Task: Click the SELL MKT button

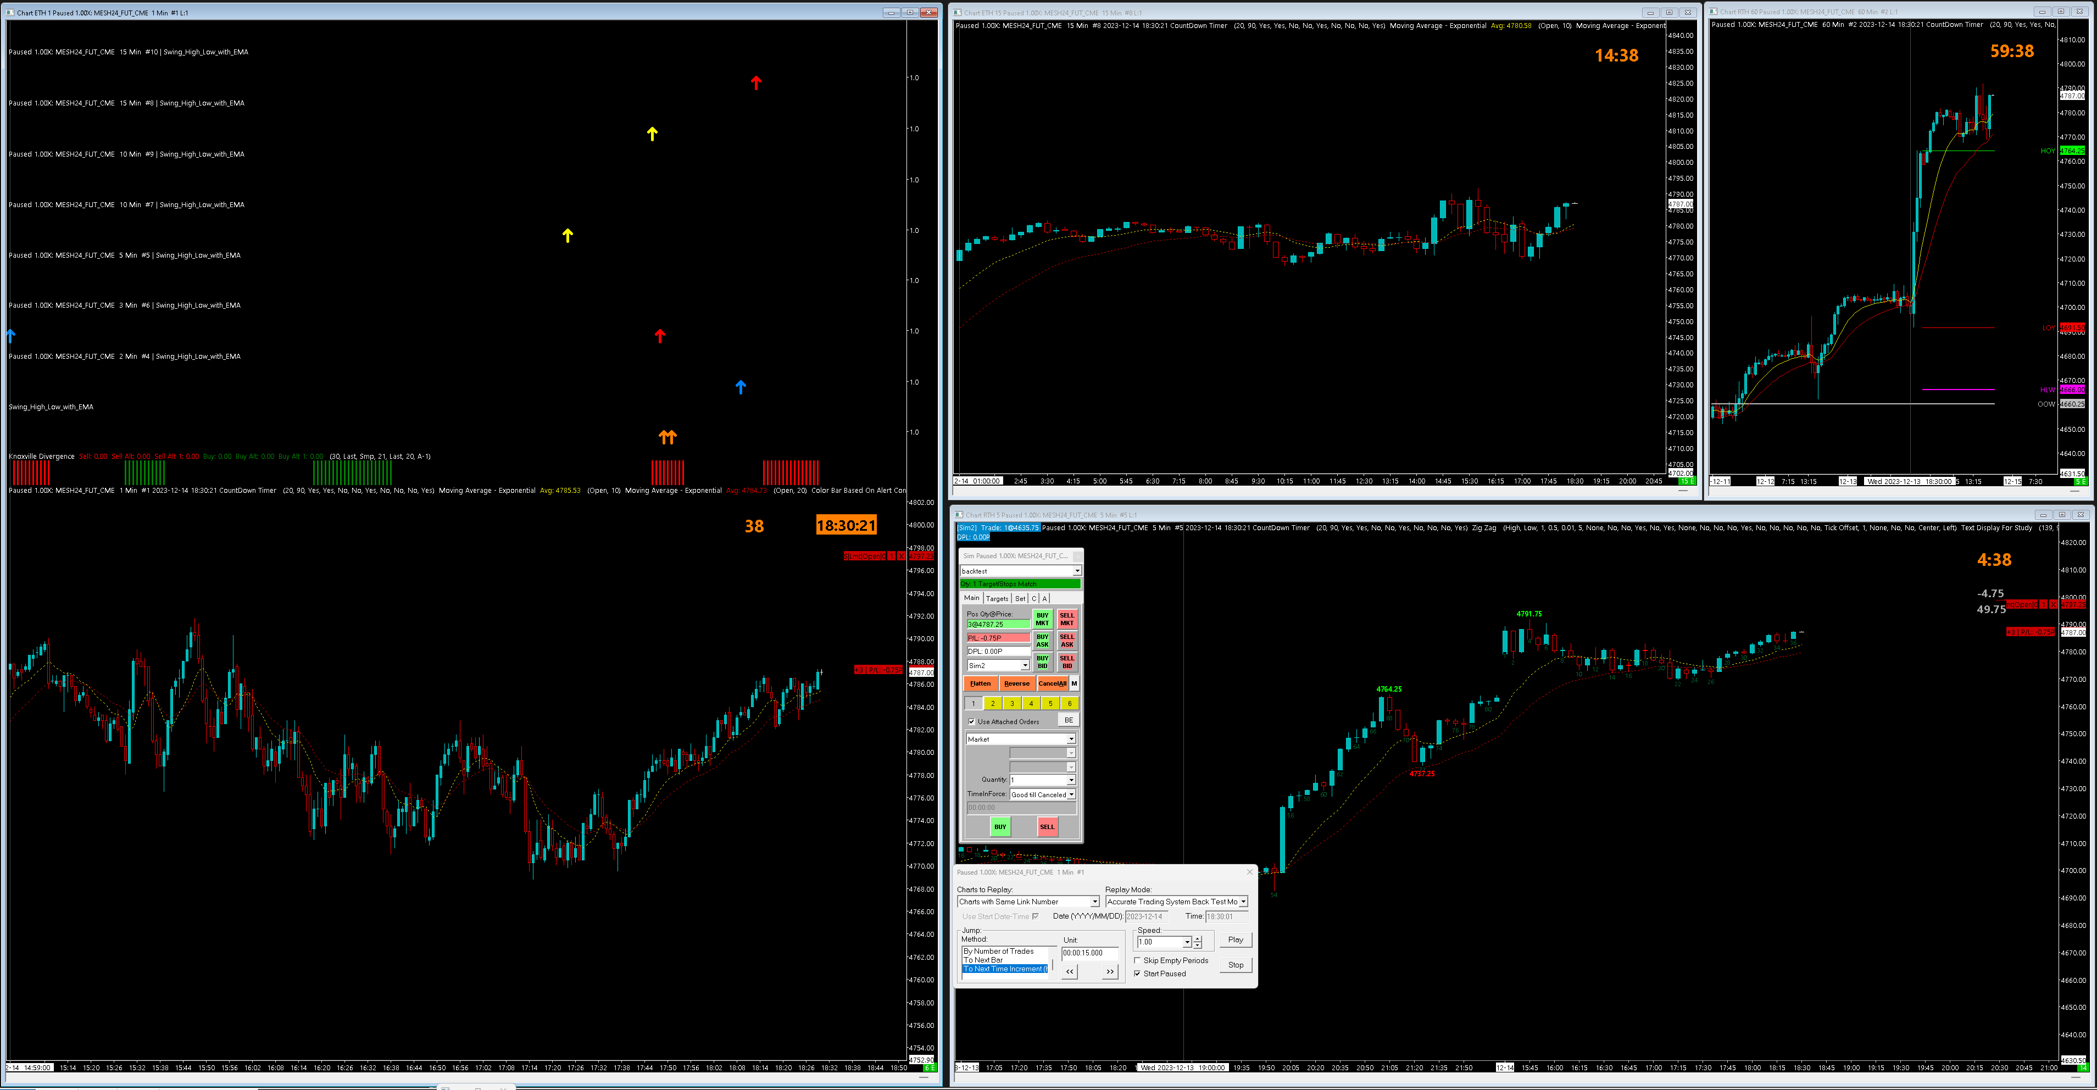Action: [x=1066, y=619]
